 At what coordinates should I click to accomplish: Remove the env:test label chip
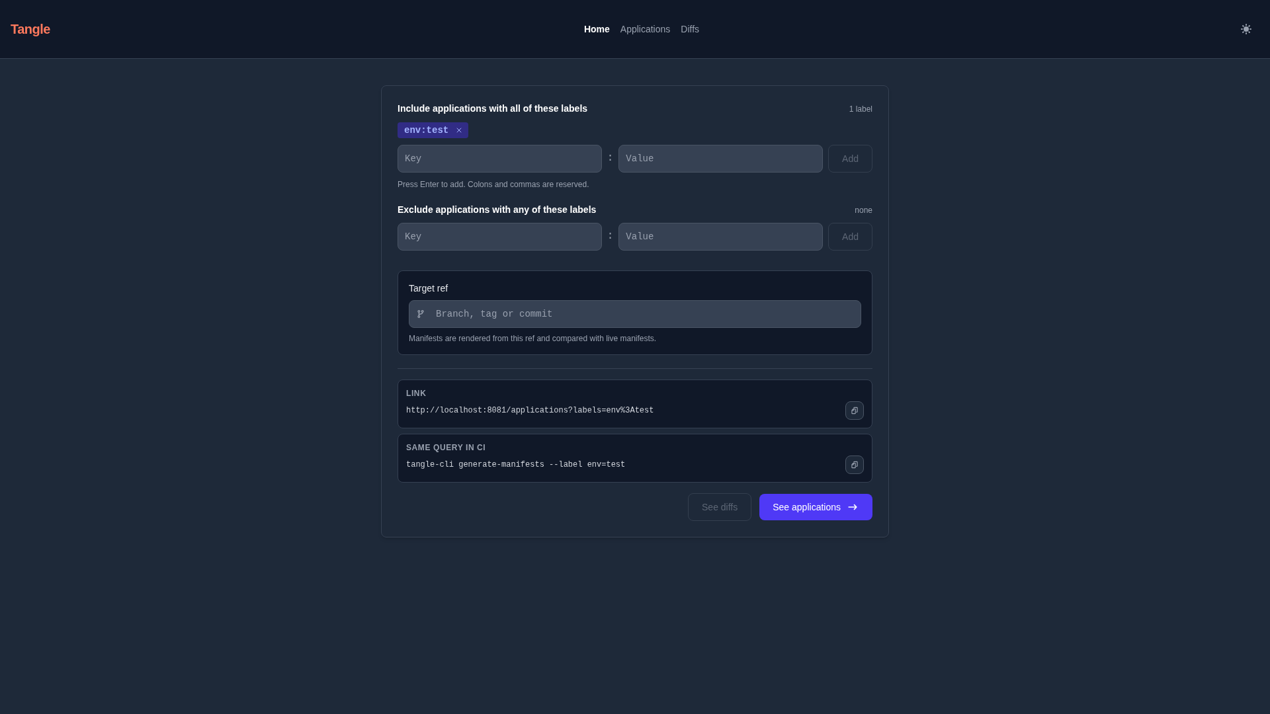pos(459,130)
